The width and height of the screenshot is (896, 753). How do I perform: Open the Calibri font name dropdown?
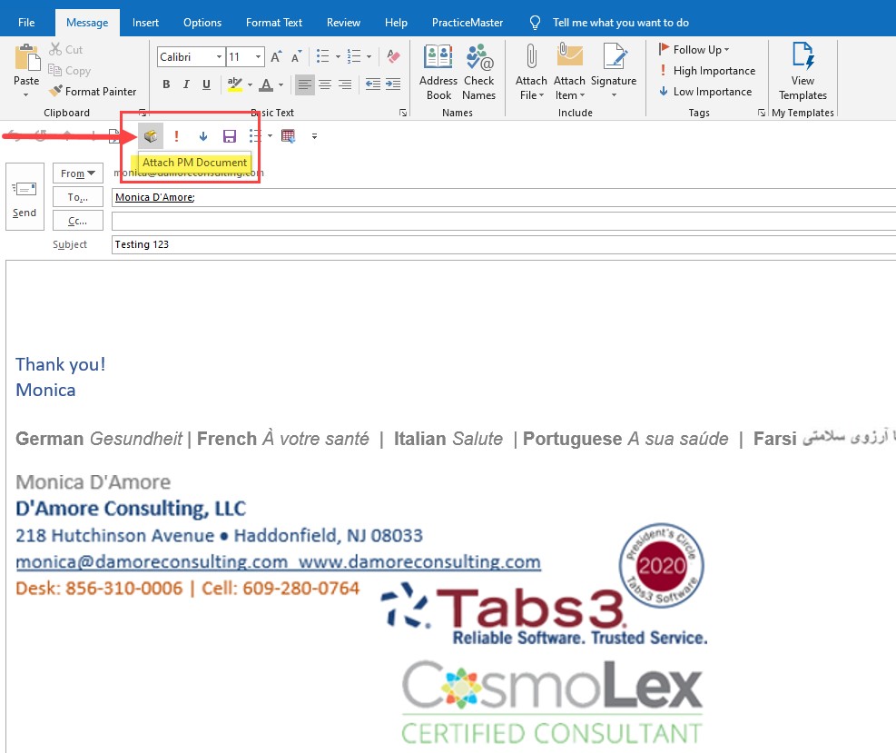tap(220, 57)
